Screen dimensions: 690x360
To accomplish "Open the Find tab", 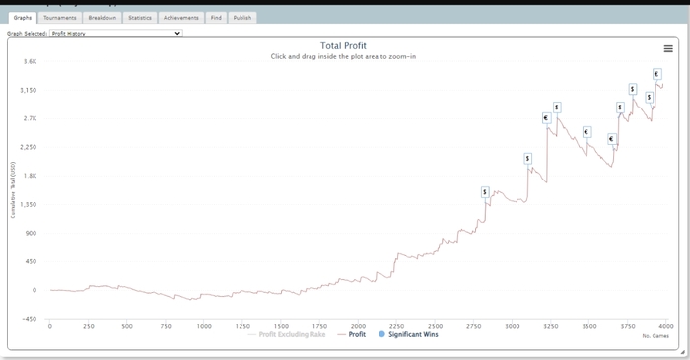I will click(x=216, y=18).
